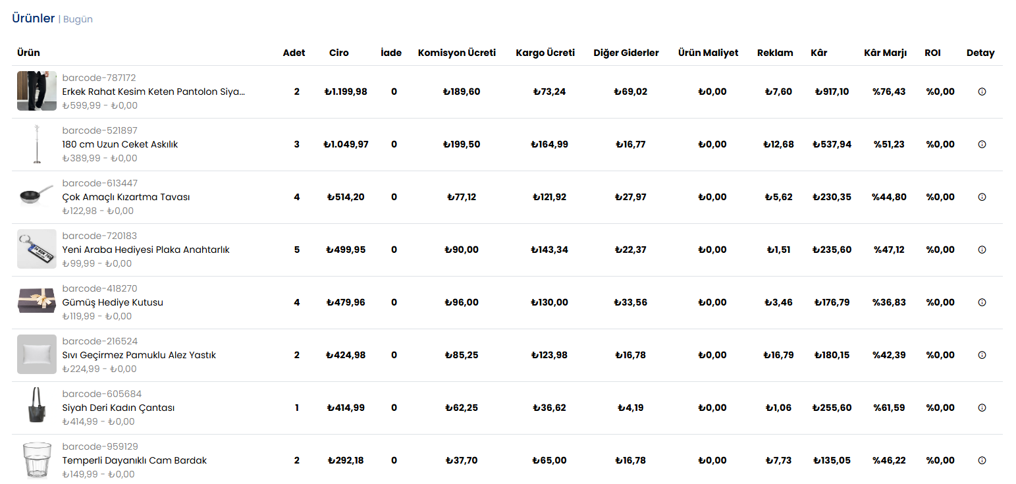Open detail icon for Siyah Deri Kadın Çantası
This screenshot has height=484, width=1016.
(x=982, y=408)
